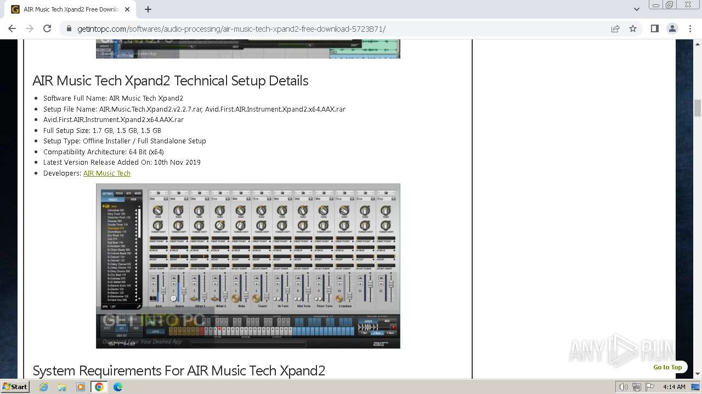The height and width of the screenshot is (394, 702).
Task: Click the page vertical scrollbar thumb
Action: 698,108
